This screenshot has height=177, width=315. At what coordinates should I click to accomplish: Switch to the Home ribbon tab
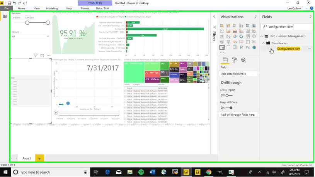[22, 8]
